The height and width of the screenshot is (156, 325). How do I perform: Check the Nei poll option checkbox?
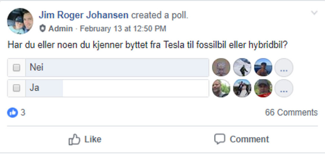pos(16,67)
